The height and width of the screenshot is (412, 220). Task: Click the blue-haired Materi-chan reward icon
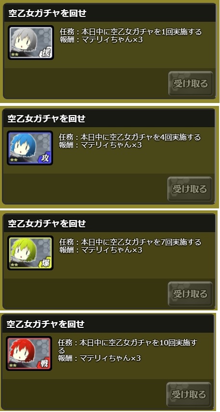click(30, 148)
